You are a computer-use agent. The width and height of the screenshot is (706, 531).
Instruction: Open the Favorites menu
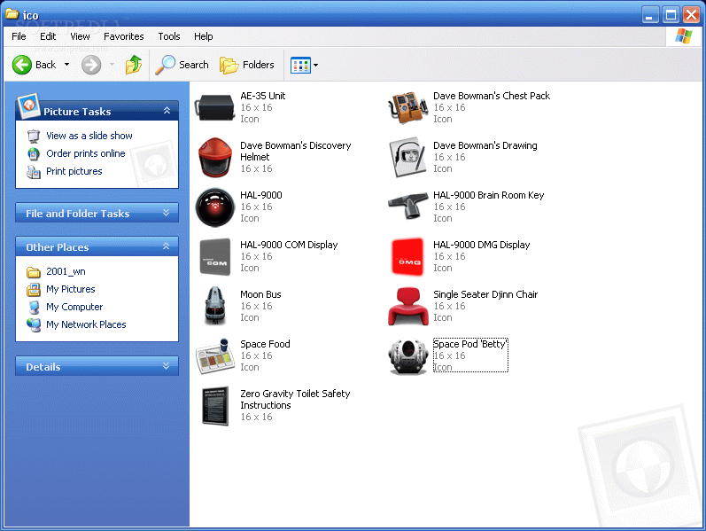(124, 36)
